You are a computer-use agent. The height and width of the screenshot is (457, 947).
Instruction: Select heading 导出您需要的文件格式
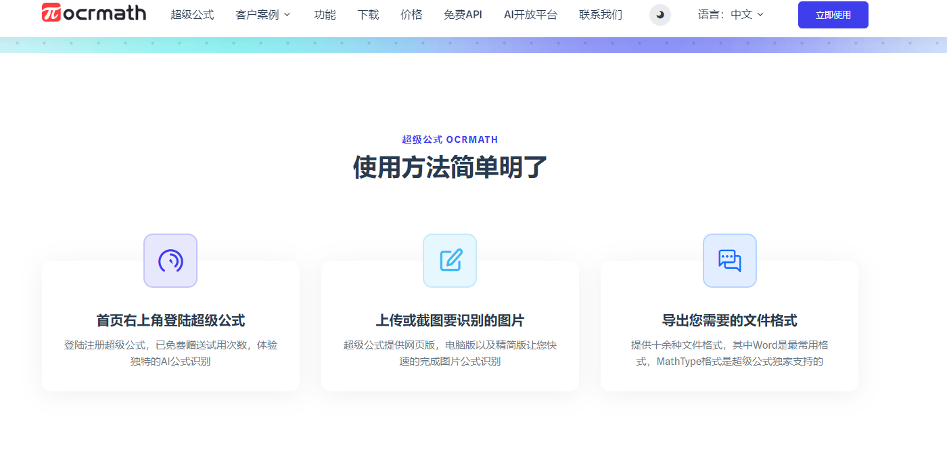click(730, 320)
